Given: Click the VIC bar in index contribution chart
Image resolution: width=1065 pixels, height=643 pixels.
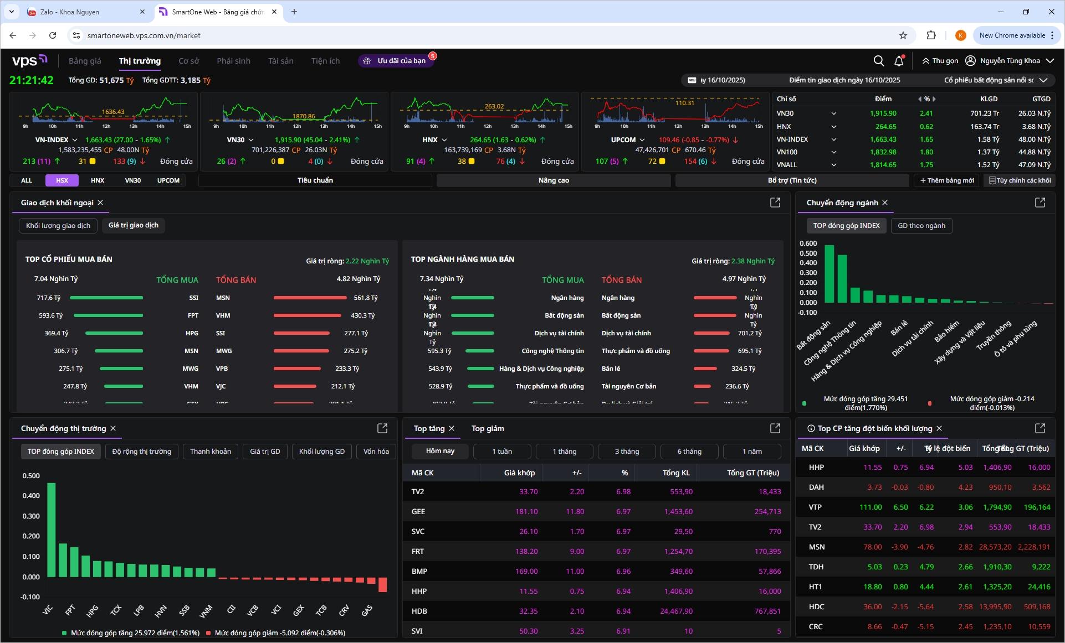Looking at the screenshot, I should click(x=51, y=530).
